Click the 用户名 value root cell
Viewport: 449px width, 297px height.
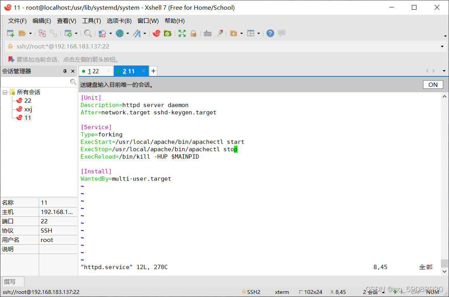pyautogui.click(x=58, y=240)
